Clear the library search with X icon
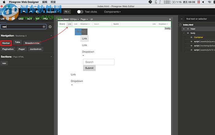 (x=44, y=27)
